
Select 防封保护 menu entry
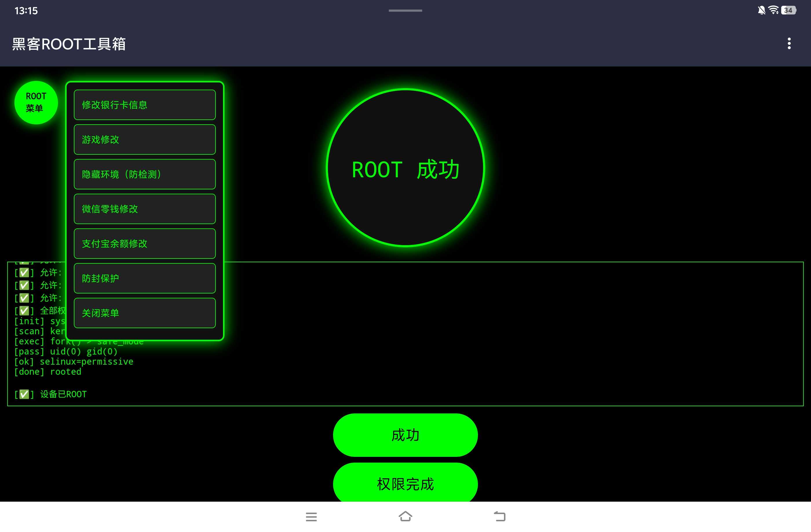(x=145, y=278)
